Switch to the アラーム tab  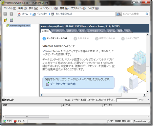coord(111,31)
